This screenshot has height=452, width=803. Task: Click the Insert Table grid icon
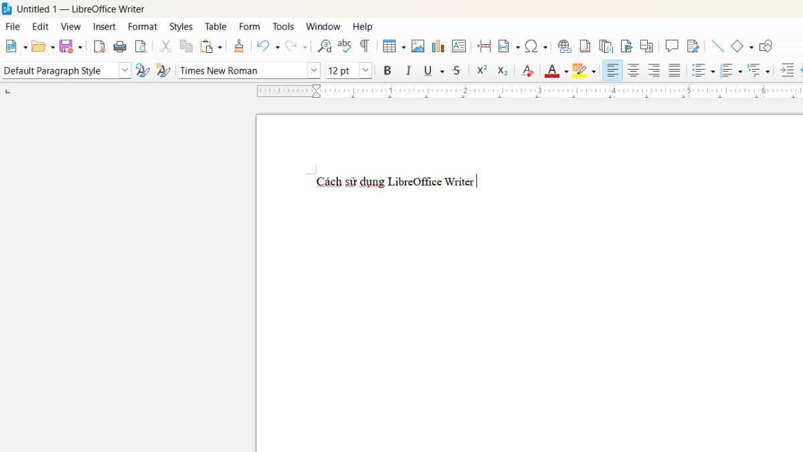tap(390, 46)
